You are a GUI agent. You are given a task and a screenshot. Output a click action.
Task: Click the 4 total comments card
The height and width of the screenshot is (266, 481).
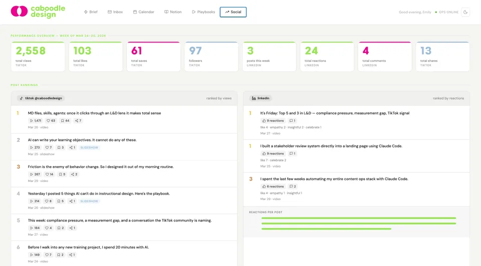coord(385,56)
